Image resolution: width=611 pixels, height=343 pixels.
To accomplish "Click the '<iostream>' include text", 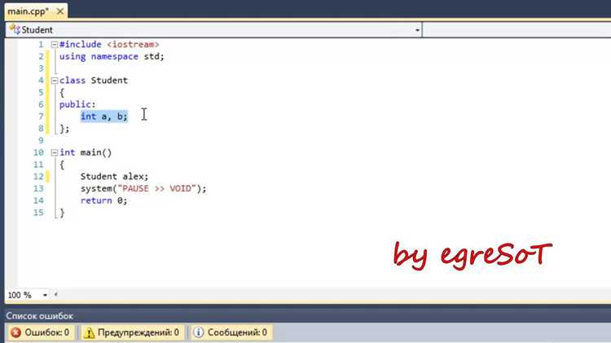I will [x=133, y=45].
